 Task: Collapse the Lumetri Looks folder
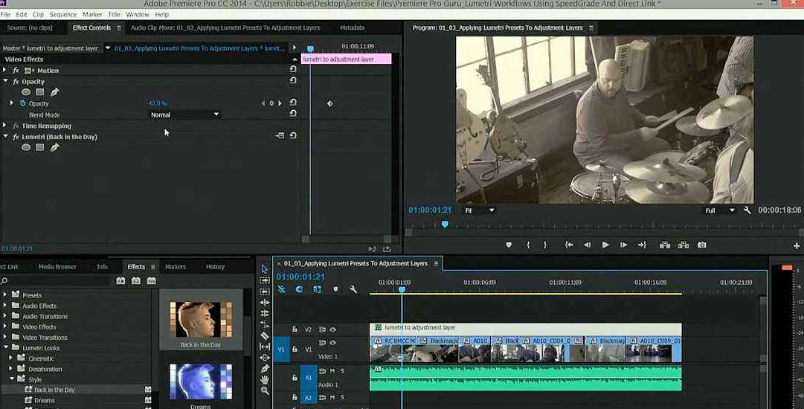point(5,347)
